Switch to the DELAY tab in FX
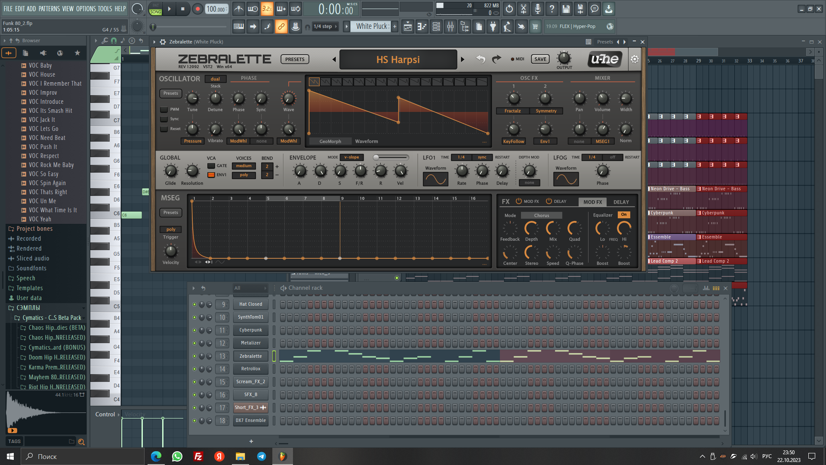 point(621,202)
